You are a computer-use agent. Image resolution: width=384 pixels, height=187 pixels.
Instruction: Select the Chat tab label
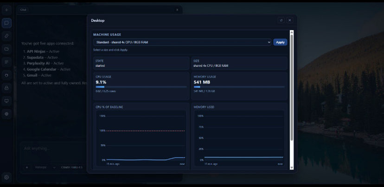(24, 10)
